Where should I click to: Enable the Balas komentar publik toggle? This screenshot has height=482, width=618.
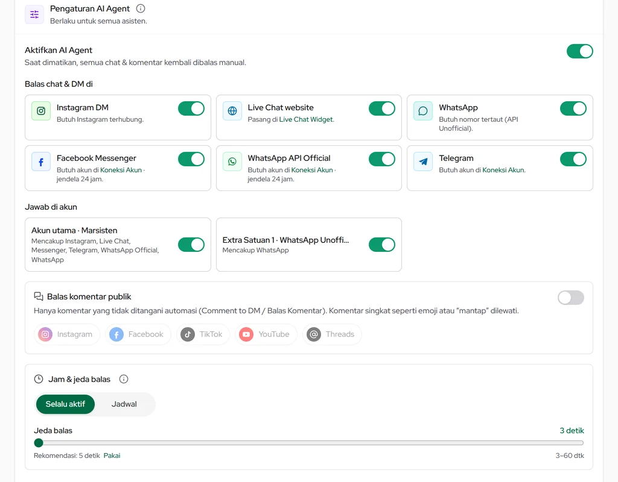(571, 298)
